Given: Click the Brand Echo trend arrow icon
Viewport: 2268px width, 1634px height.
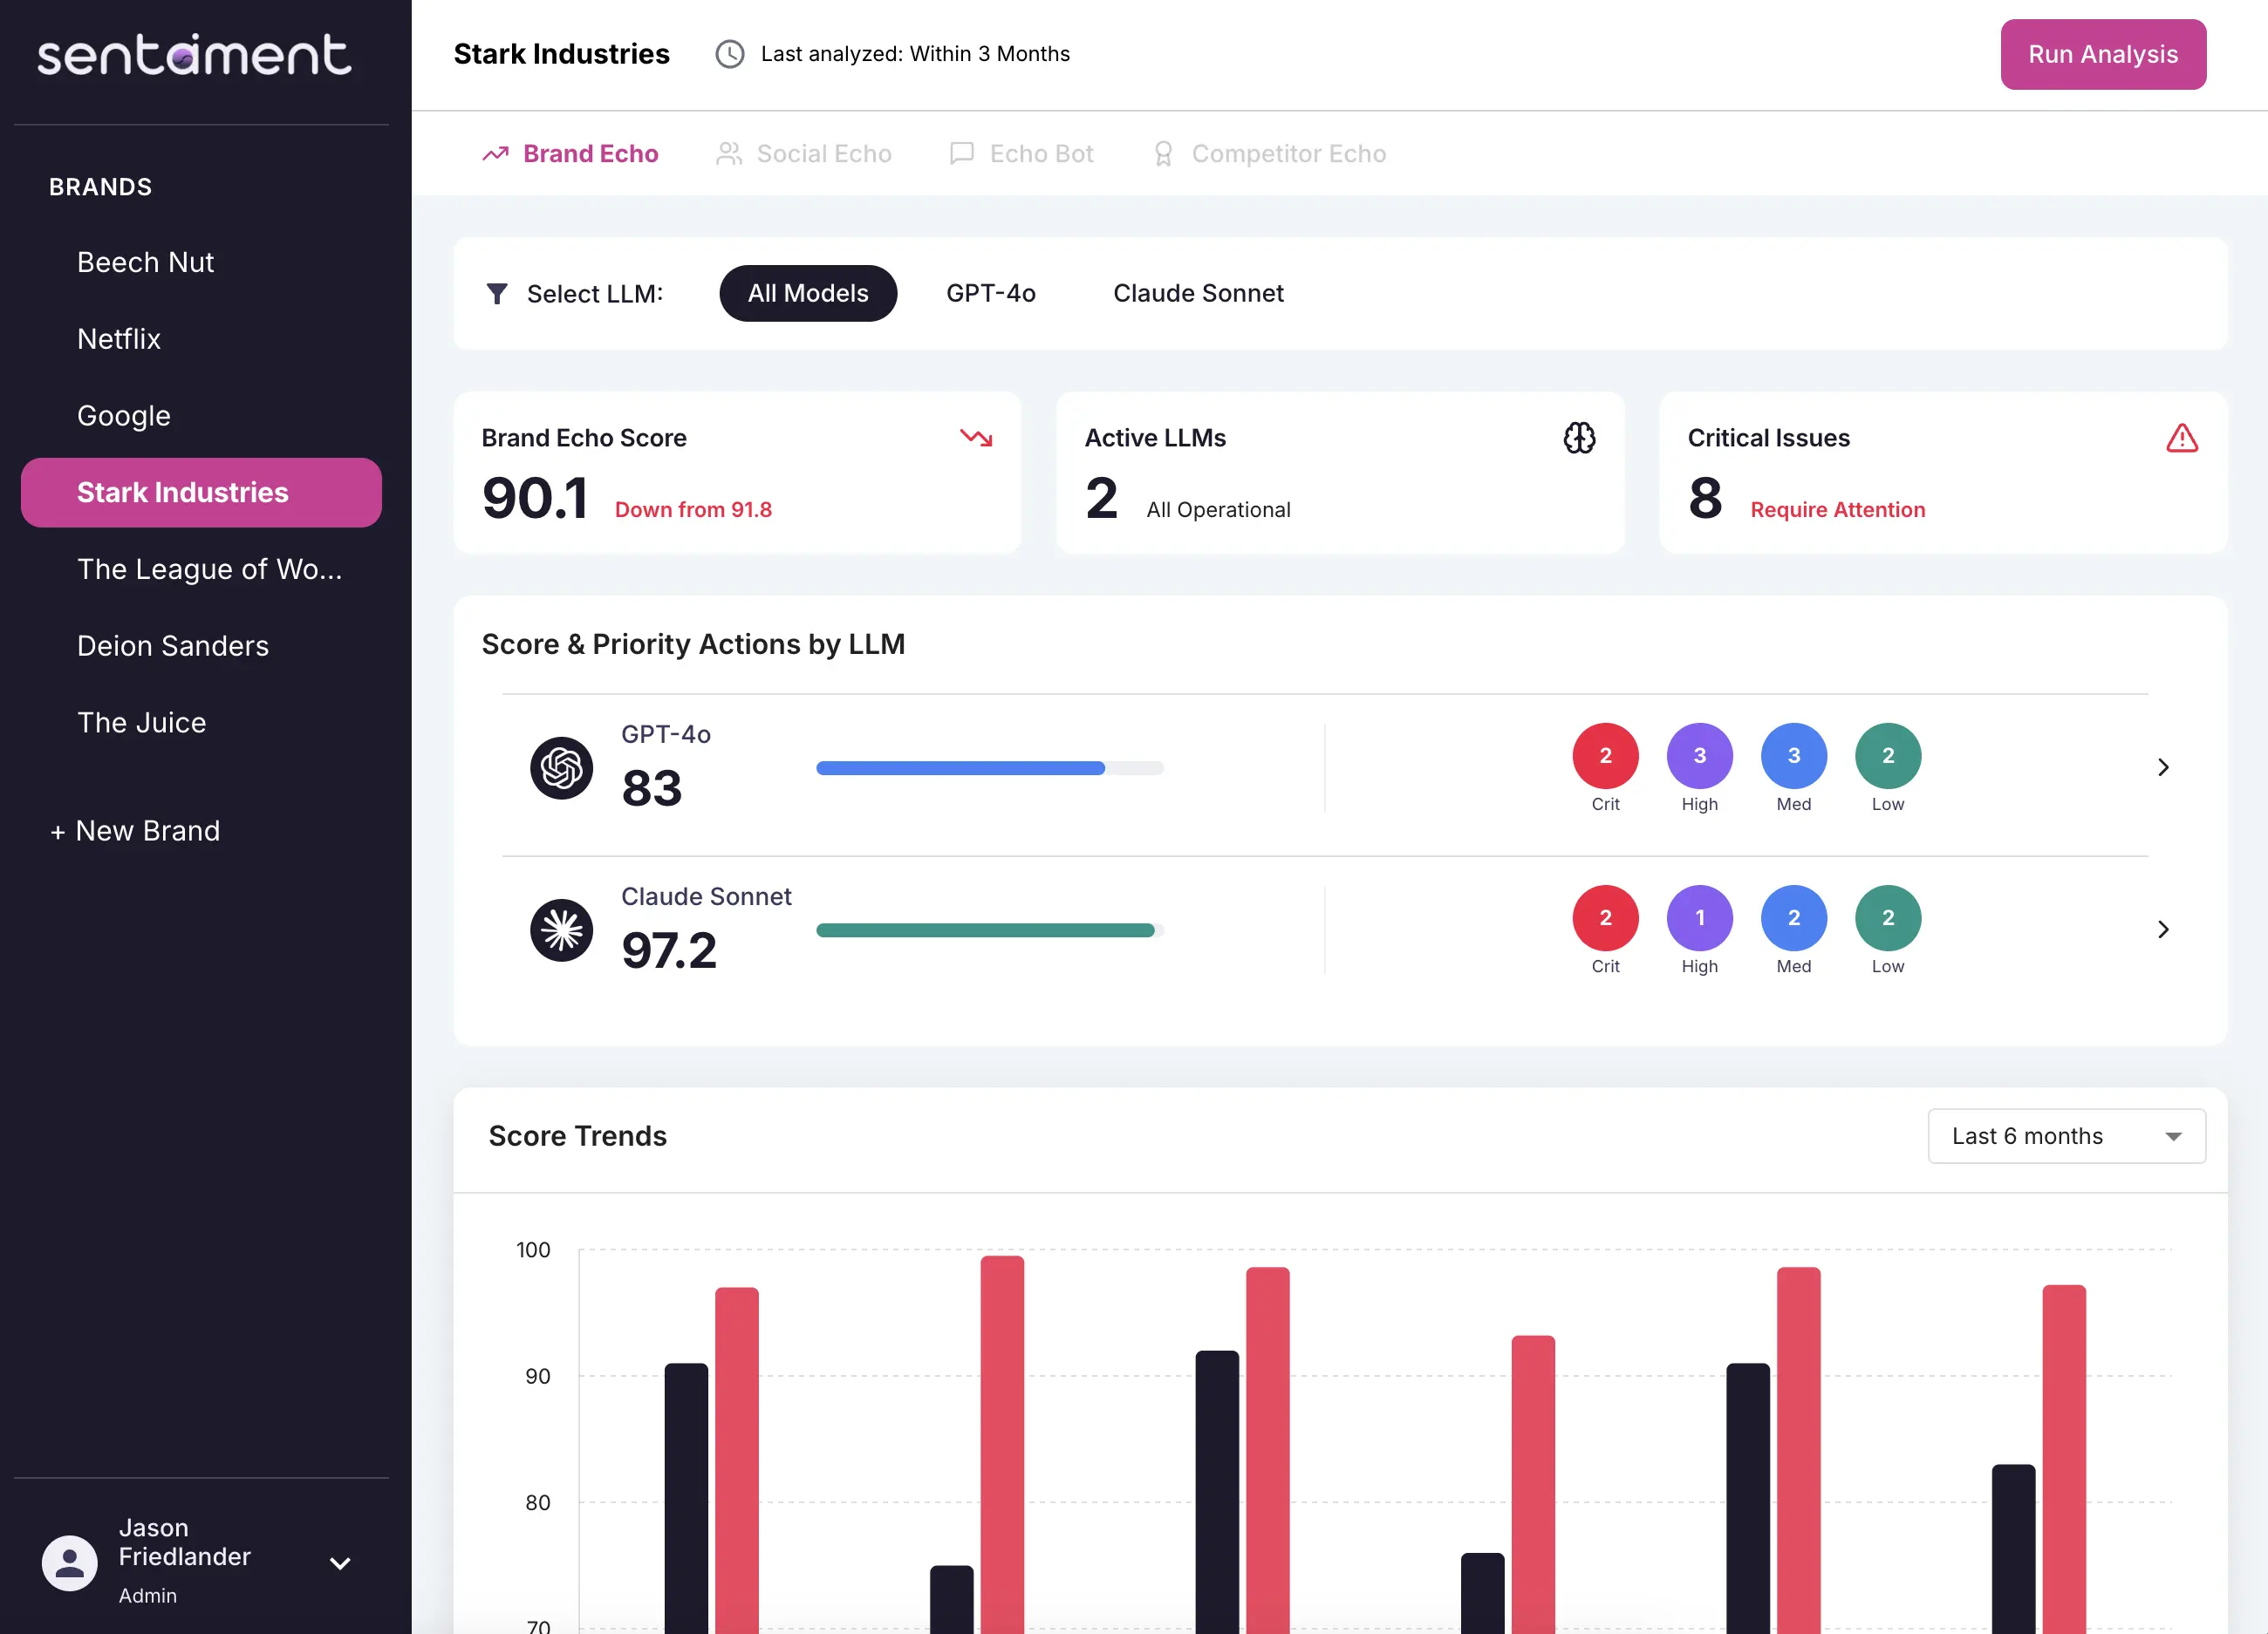Looking at the screenshot, I should pyautogui.click(x=495, y=154).
